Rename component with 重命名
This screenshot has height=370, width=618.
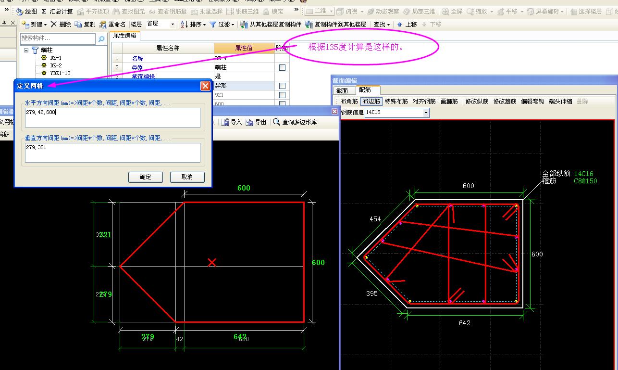coord(112,24)
